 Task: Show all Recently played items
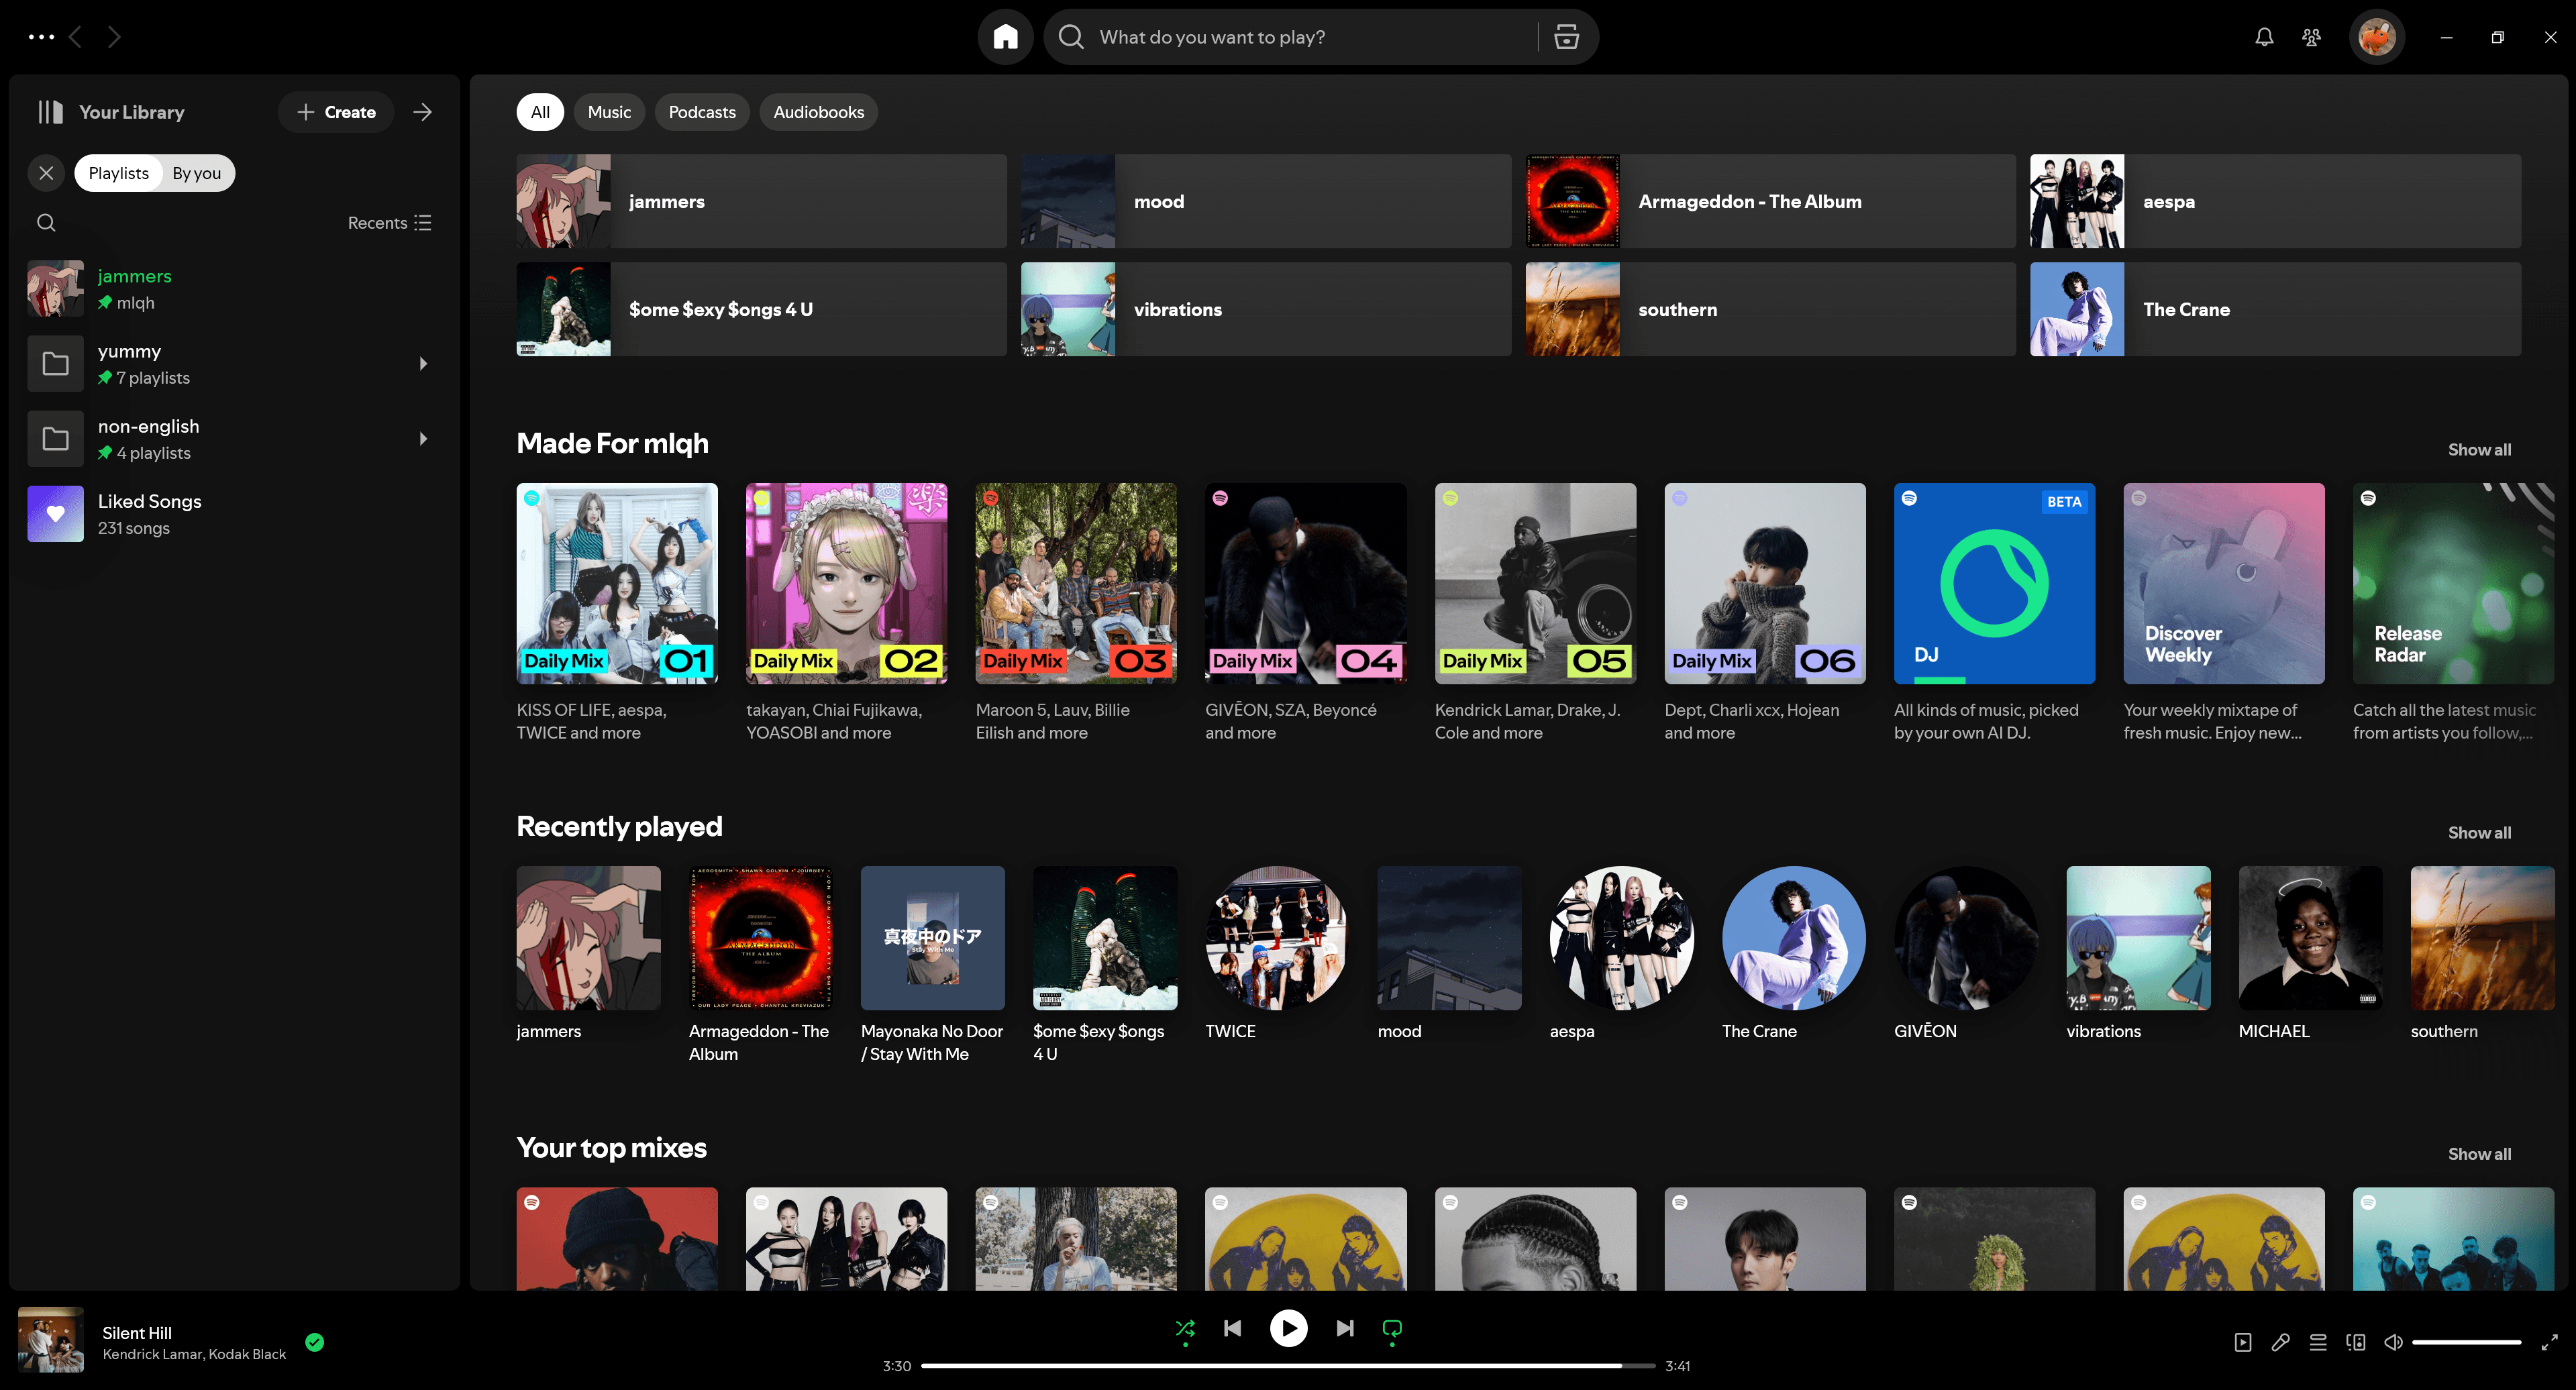tap(2479, 833)
